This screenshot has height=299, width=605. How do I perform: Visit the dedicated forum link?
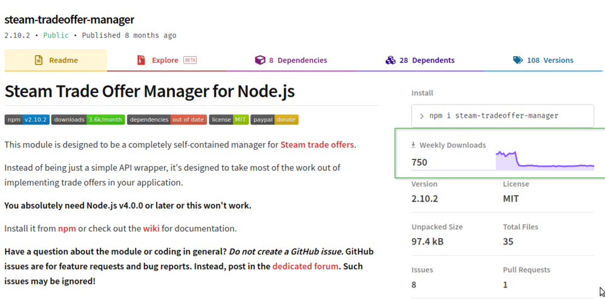[x=305, y=266]
